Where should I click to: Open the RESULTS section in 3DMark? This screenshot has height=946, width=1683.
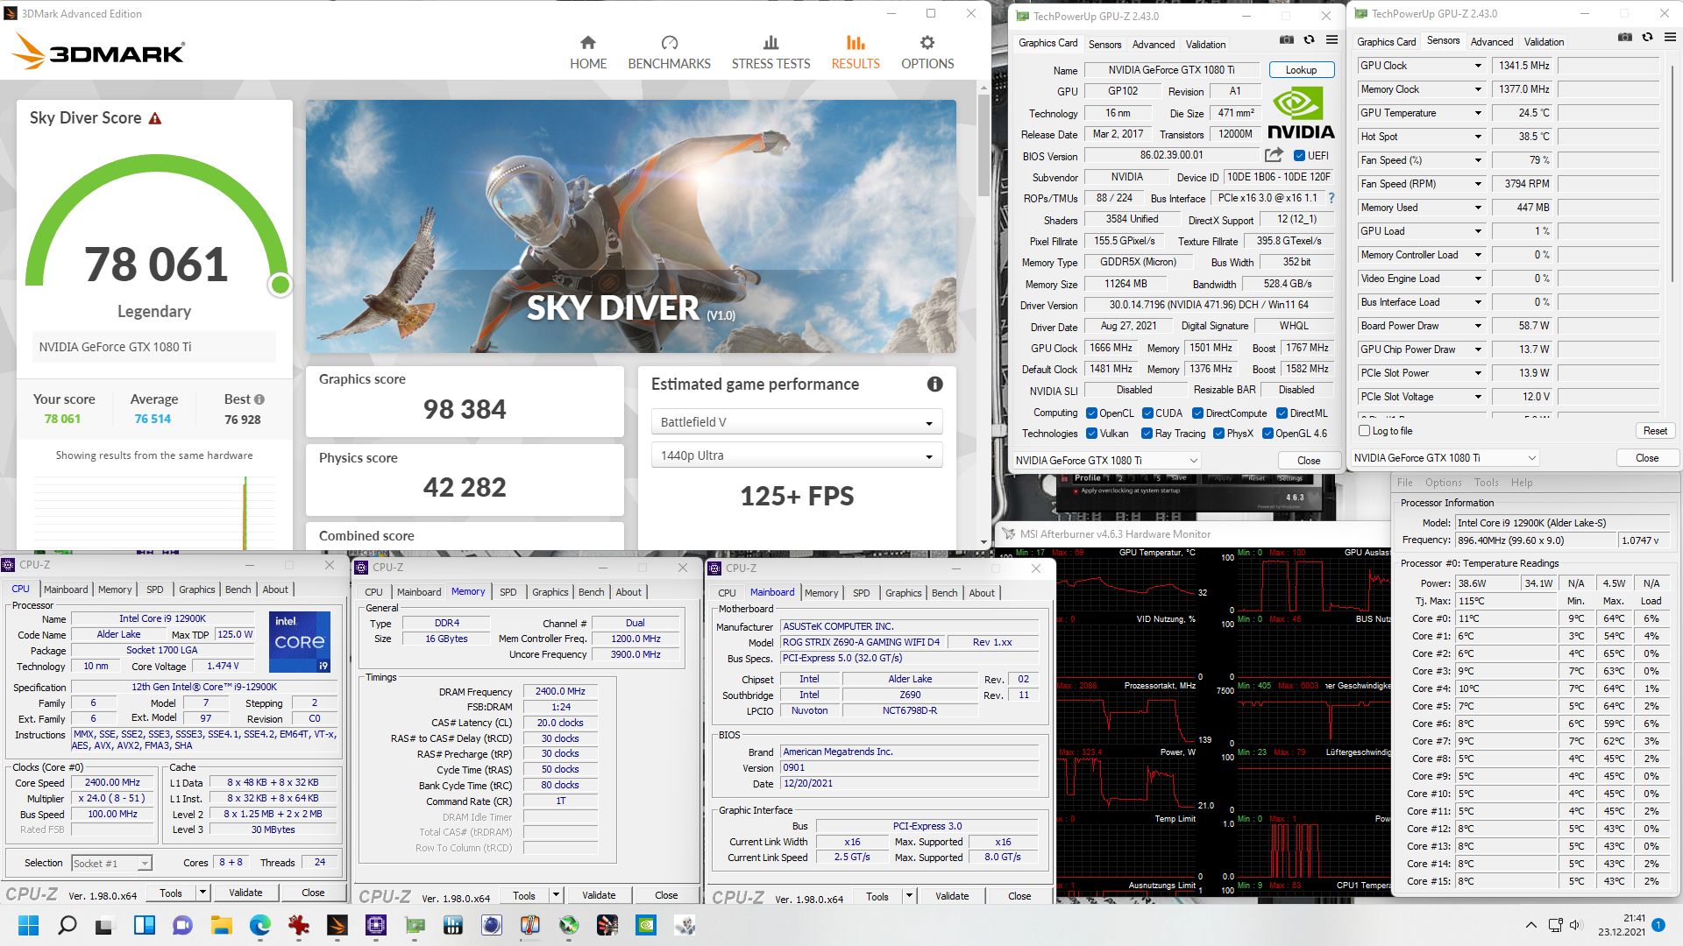point(856,53)
